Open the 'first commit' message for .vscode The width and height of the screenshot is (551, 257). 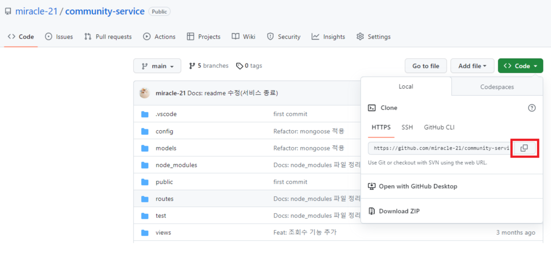tap(290, 114)
